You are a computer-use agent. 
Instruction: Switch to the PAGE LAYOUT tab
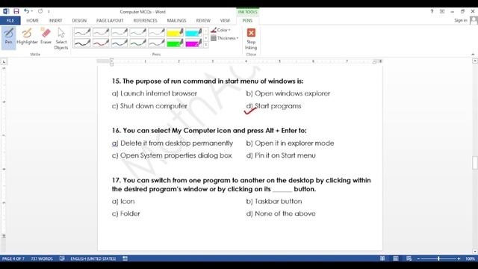110,20
